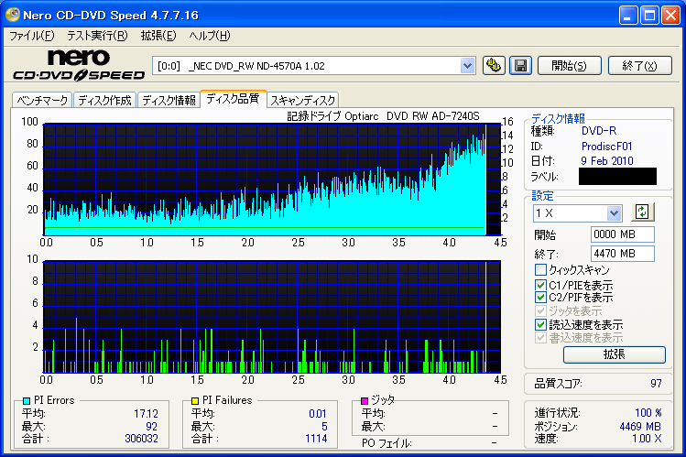Click the PI Errors total 306032
The image size is (686, 457).
[x=141, y=439]
